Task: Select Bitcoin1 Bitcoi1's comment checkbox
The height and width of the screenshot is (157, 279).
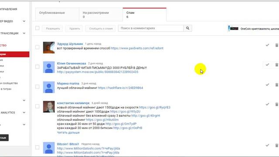Action: point(37,147)
